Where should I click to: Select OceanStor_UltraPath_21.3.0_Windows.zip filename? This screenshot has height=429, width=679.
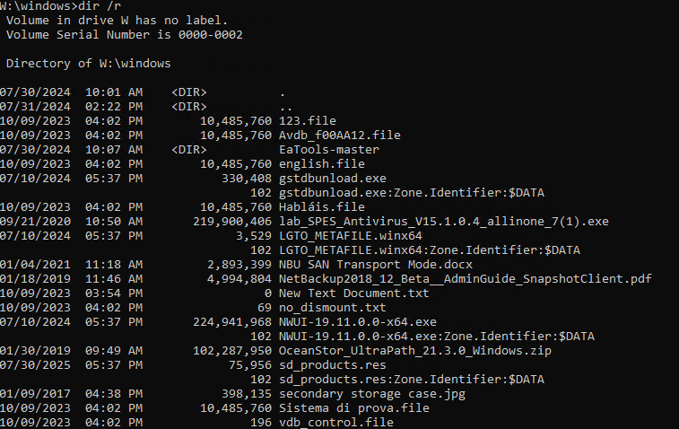pyautogui.click(x=415, y=350)
